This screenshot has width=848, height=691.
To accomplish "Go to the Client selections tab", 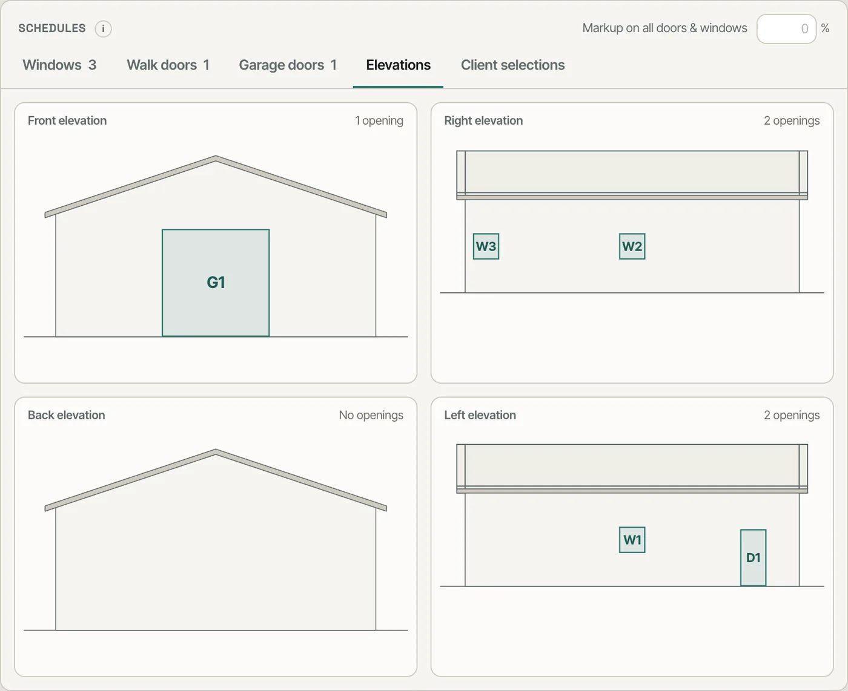I will click(x=512, y=65).
